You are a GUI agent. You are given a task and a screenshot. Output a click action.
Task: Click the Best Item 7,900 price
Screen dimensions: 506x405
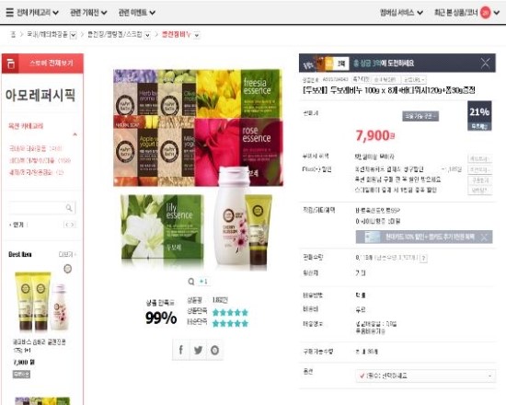point(24,362)
